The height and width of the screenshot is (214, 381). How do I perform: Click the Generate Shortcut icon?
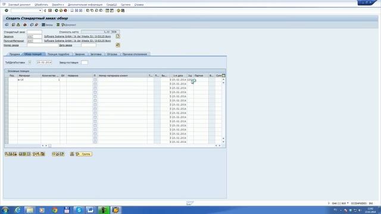[x=112, y=11]
